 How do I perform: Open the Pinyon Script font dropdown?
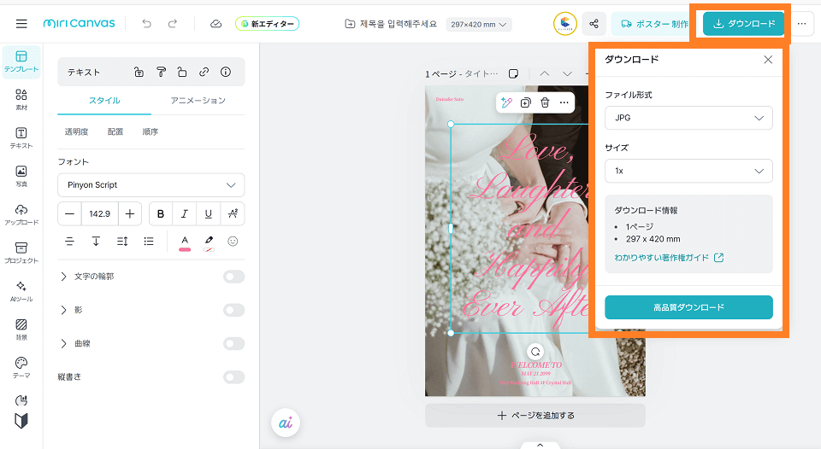[151, 185]
